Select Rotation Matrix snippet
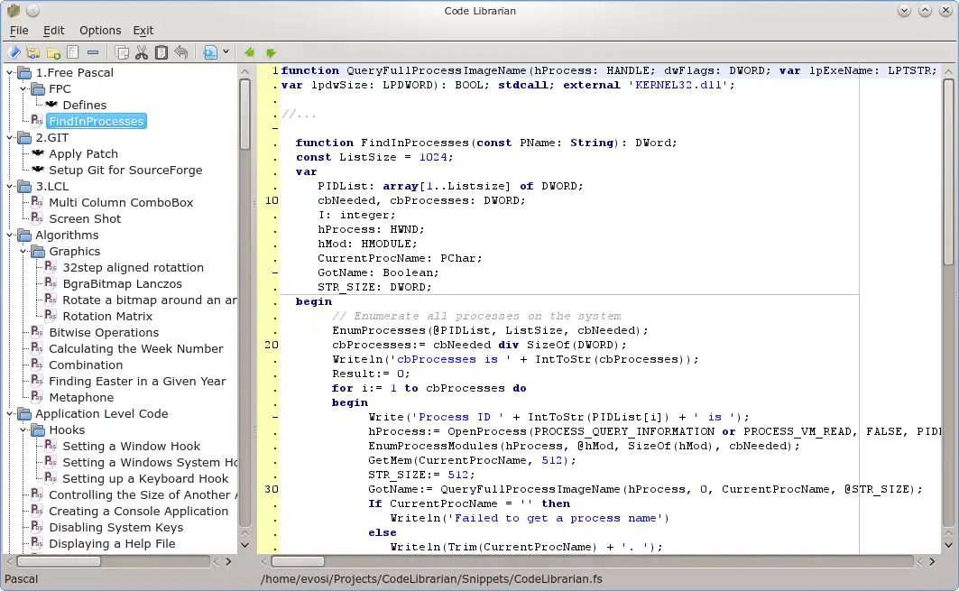959x591 pixels. [107, 317]
